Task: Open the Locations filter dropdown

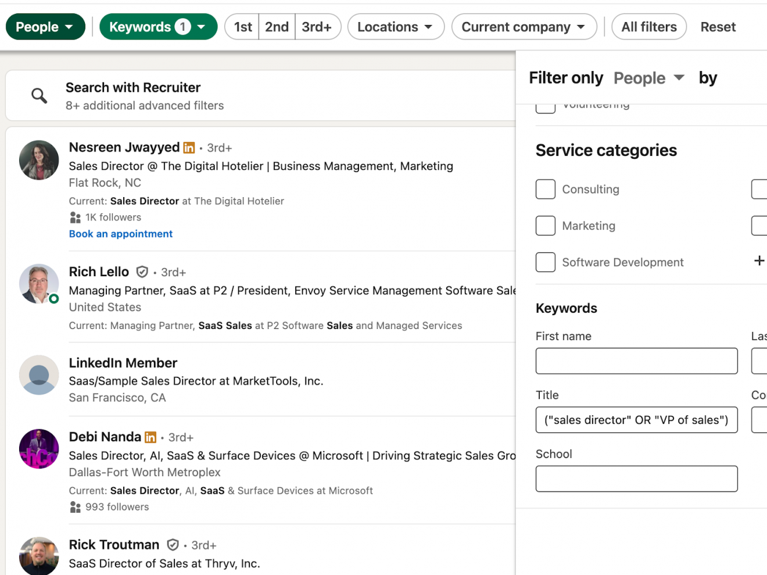Action: point(396,27)
